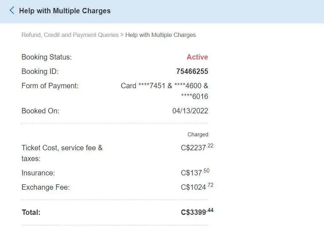Select the booking ID number 75466255
This screenshot has width=324, height=236.
[x=192, y=71]
